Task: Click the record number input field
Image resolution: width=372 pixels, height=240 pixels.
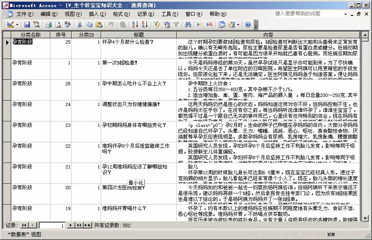Action: 52,225
